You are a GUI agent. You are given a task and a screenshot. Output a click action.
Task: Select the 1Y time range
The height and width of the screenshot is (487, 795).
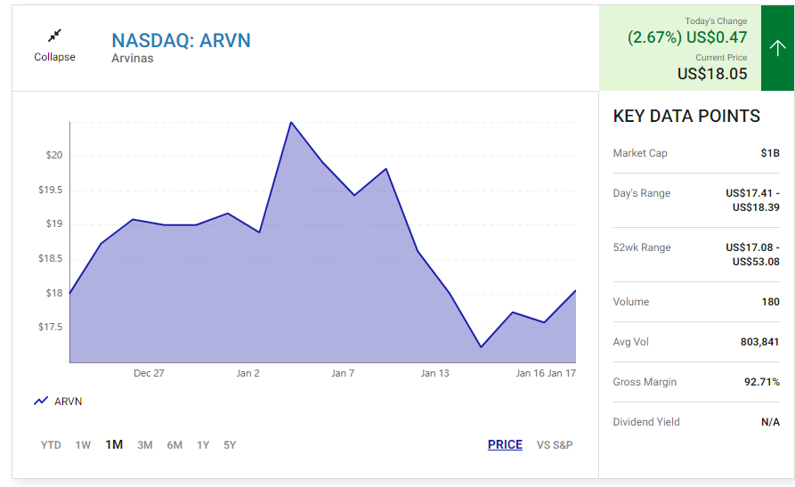[203, 445]
